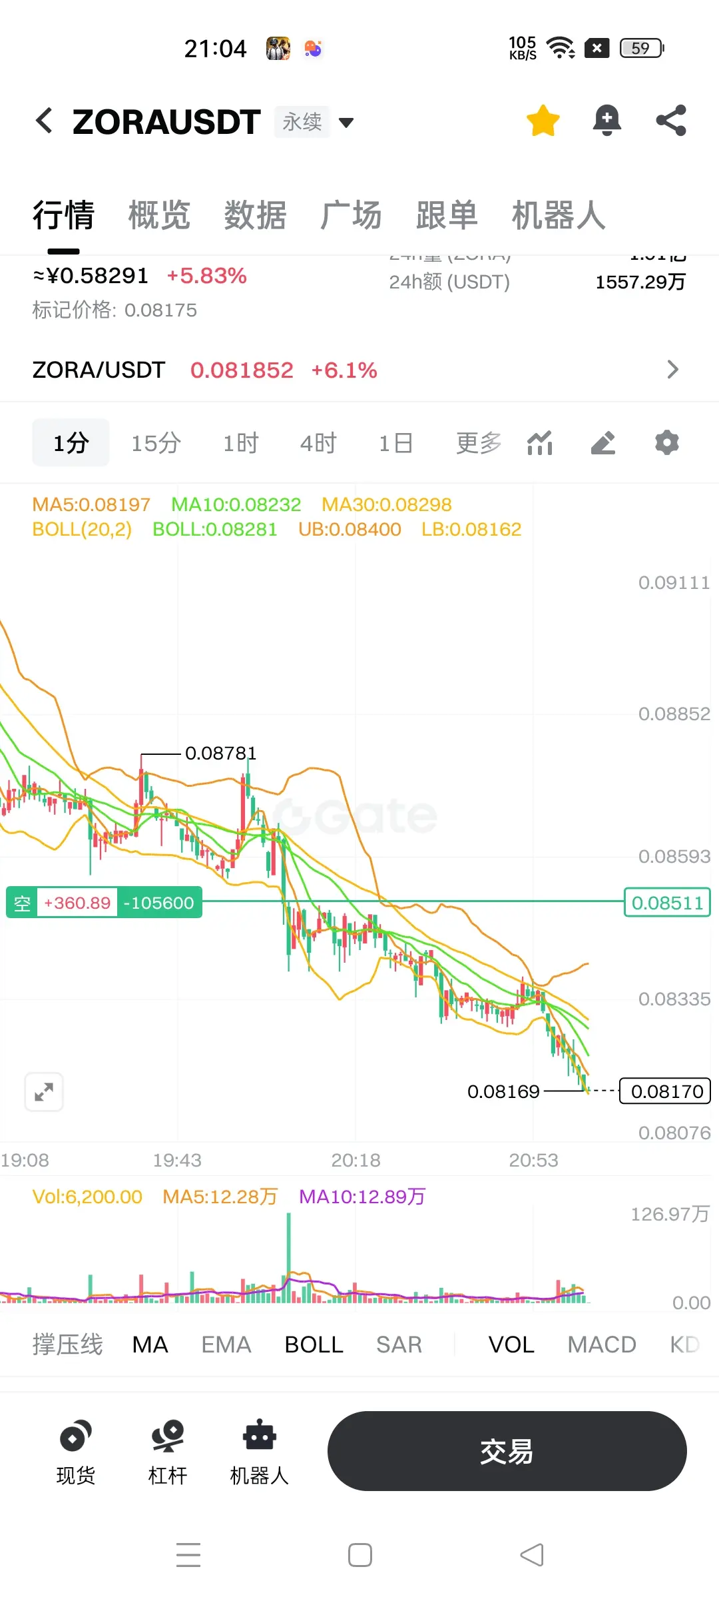Open the Android recent apps menu button
This screenshot has width=719, height=1599.
188,1554
